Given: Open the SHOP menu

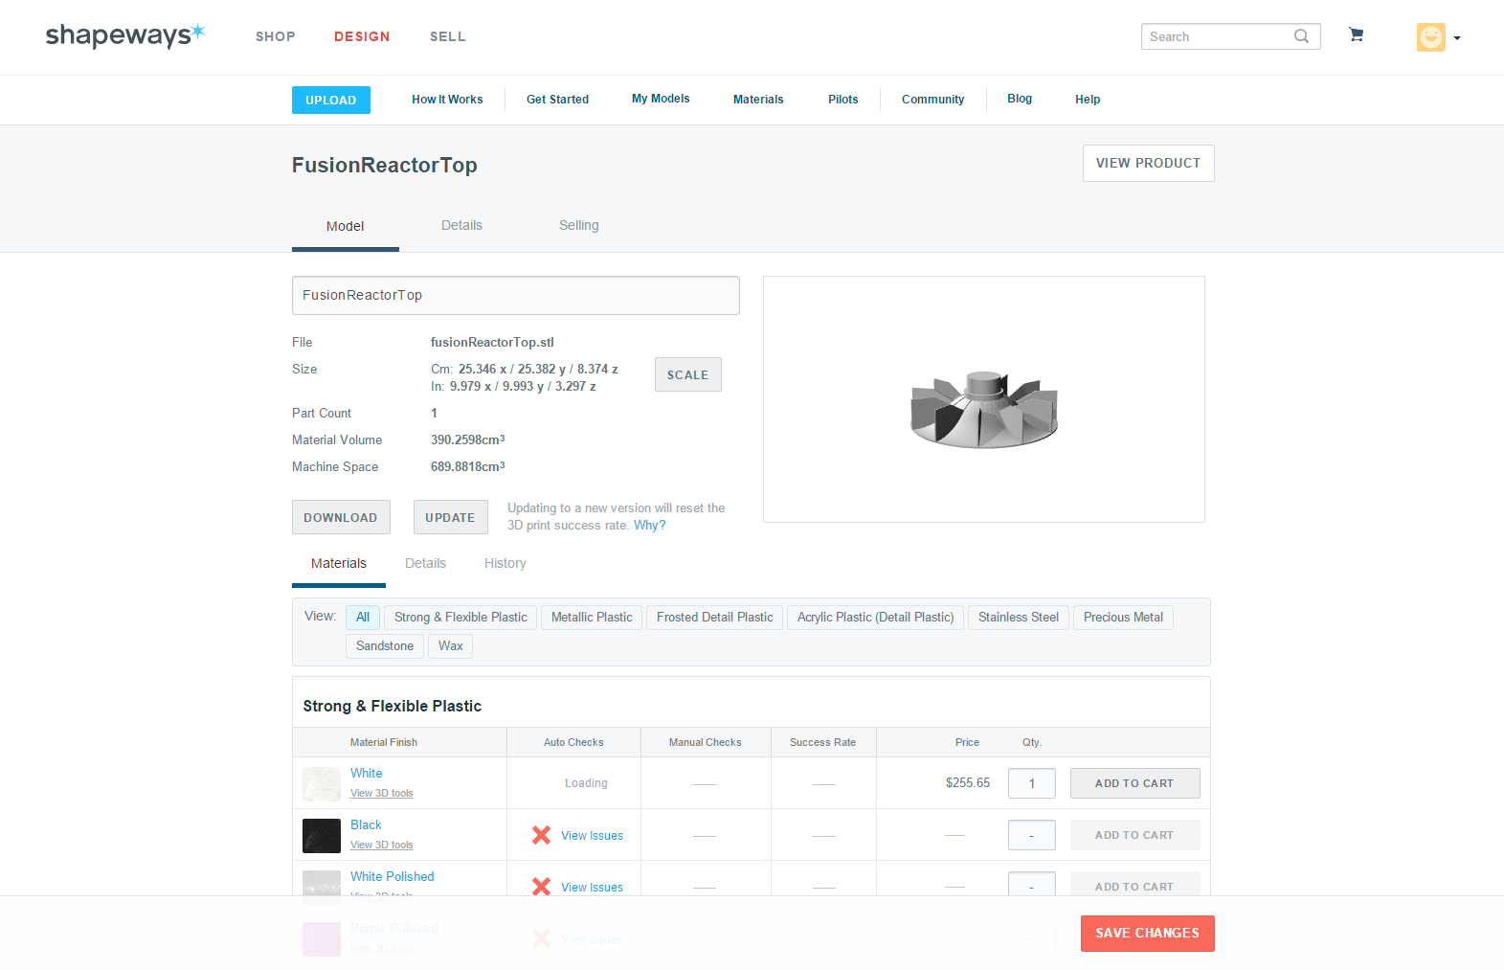Looking at the screenshot, I should (x=276, y=36).
